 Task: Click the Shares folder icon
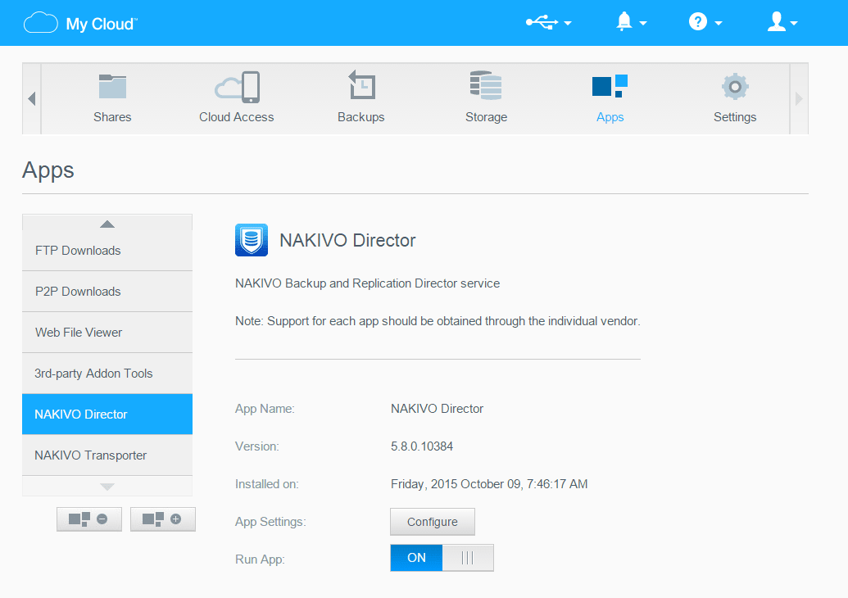tap(112, 87)
